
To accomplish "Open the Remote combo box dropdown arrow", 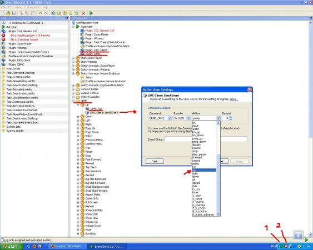I will [x=188, y=118].
